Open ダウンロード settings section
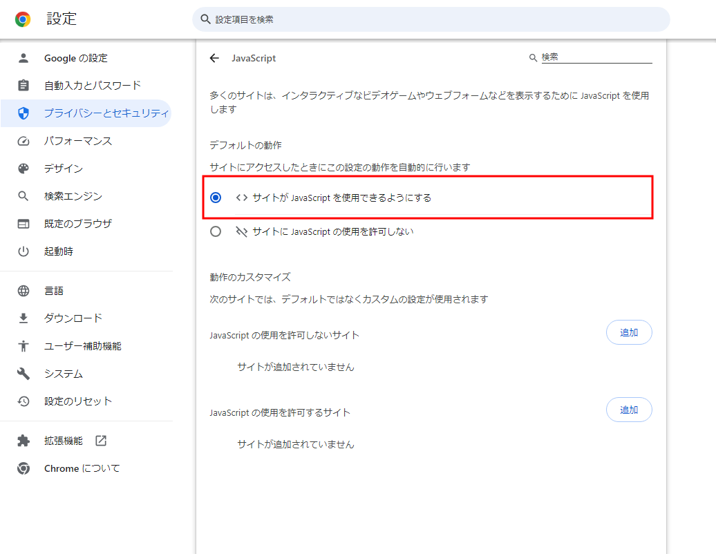This screenshot has height=554, width=716. click(x=86, y=318)
